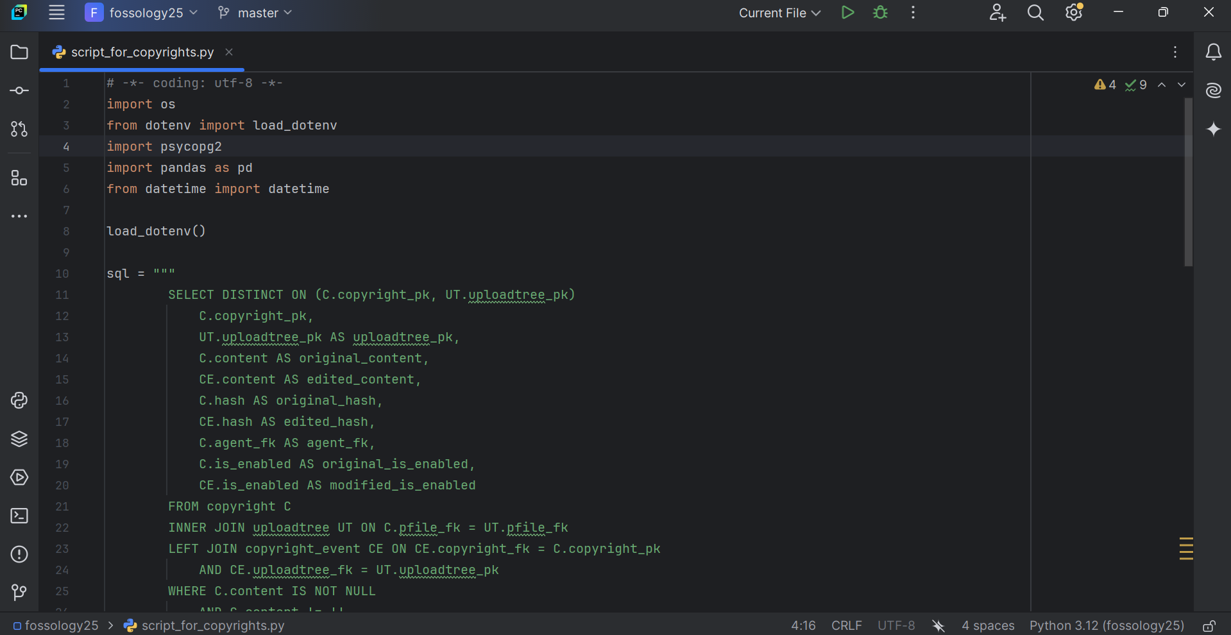The width and height of the screenshot is (1231, 635).
Task: Click the PyCharm application logo
Action: (x=19, y=12)
